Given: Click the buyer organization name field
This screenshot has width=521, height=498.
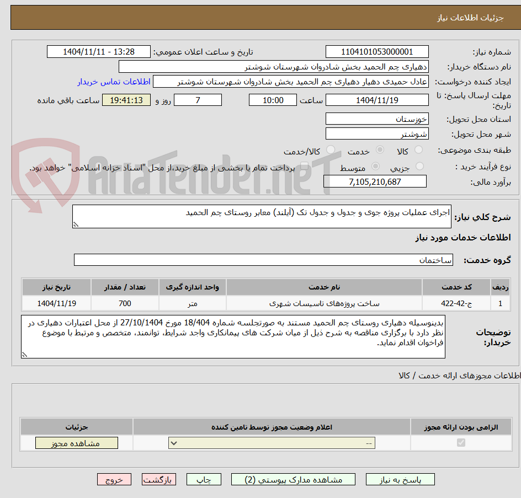Looking at the screenshot, I should point(273,67).
